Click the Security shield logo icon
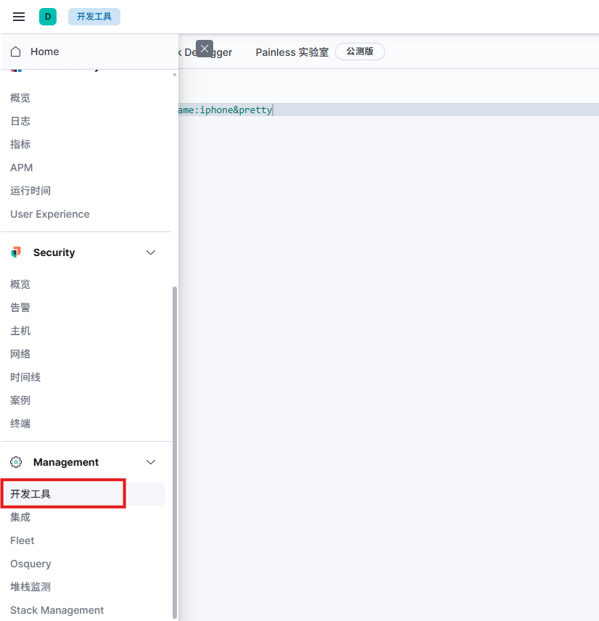 coord(16,252)
